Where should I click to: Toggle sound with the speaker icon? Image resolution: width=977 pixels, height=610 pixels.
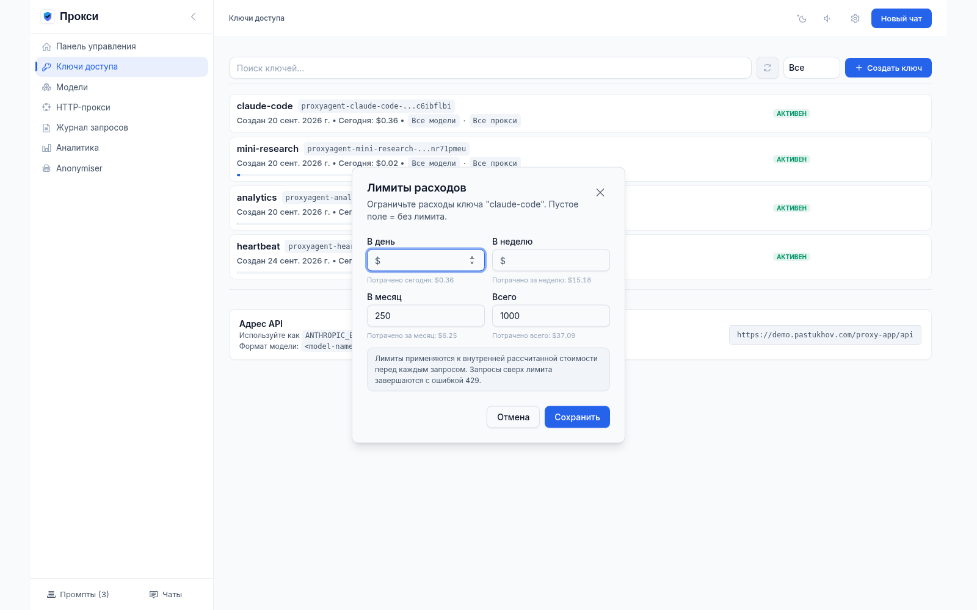(x=828, y=18)
